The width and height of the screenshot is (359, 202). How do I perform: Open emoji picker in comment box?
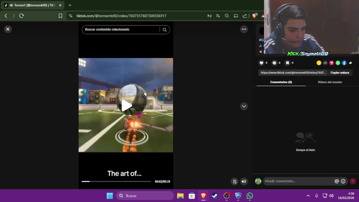(343, 181)
